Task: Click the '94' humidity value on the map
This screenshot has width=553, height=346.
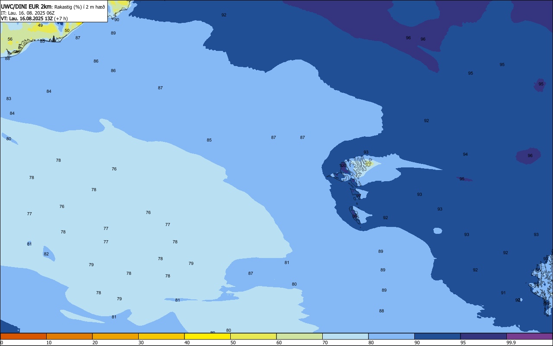Action: [x=465, y=154]
